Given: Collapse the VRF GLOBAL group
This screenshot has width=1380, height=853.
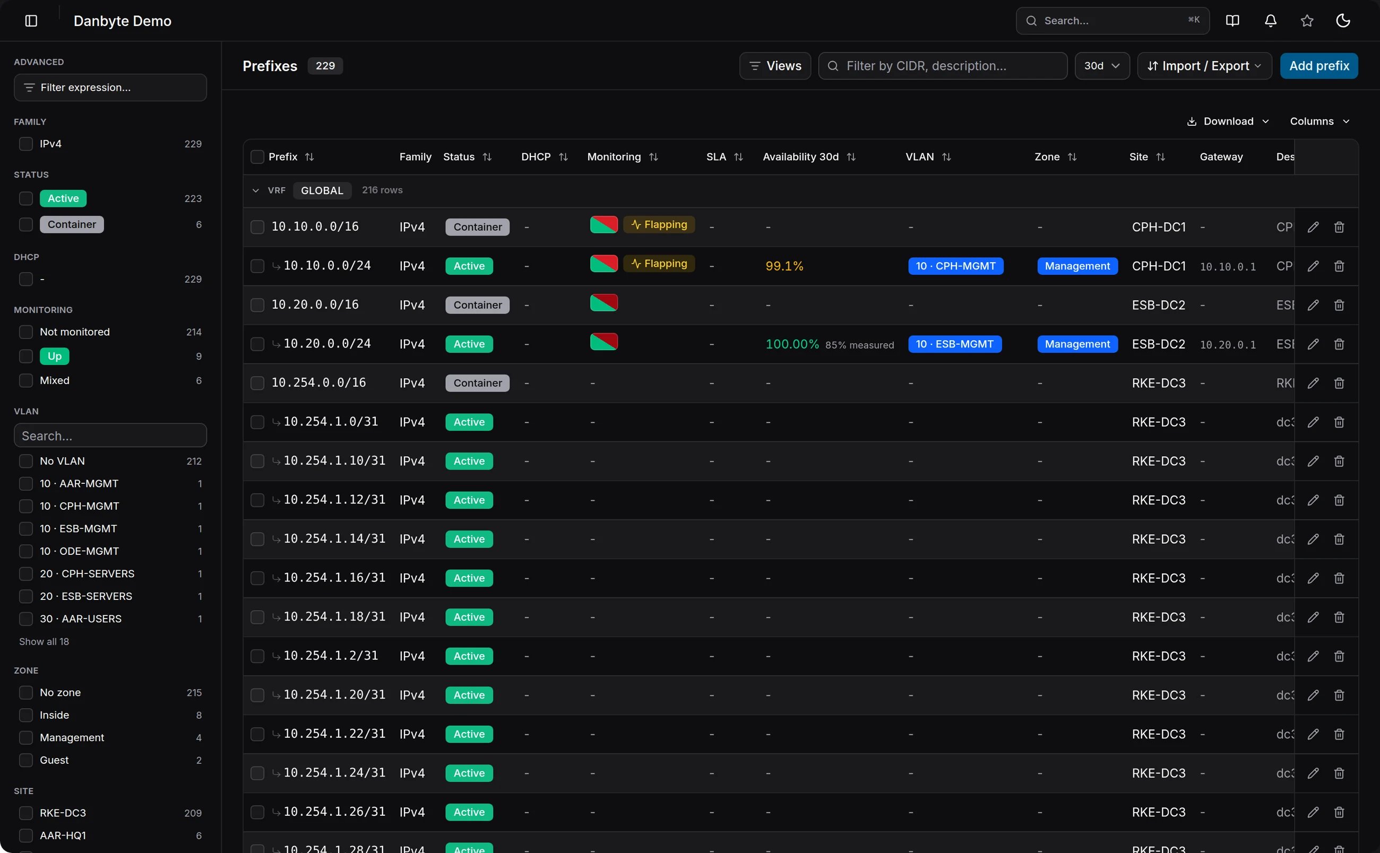Looking at the screenshot, I should pyautogui.click(x=256, y=190).
